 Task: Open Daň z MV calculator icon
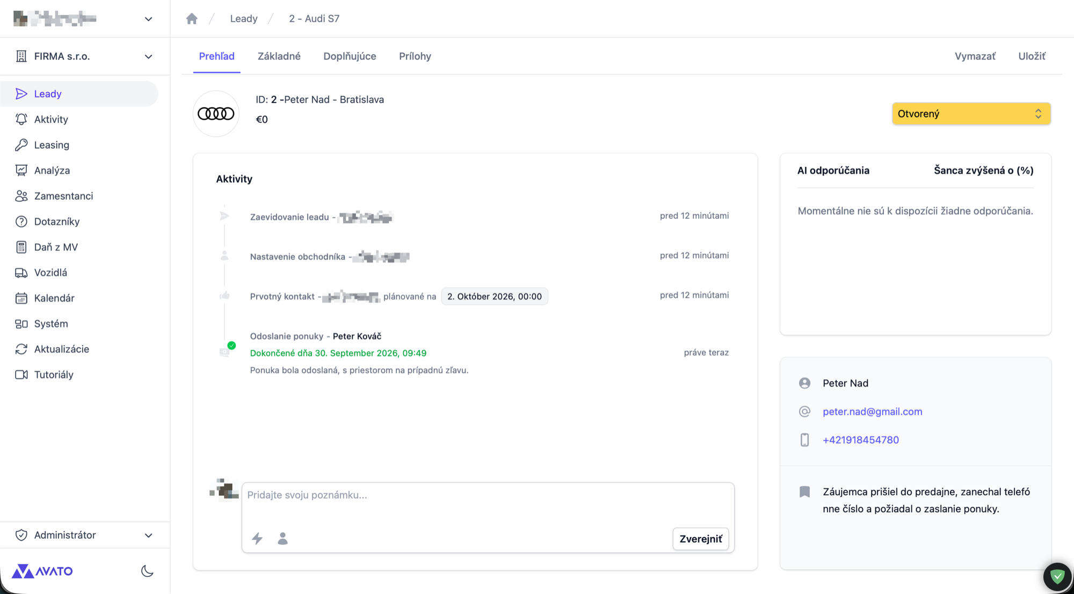[x=21, y=247]
